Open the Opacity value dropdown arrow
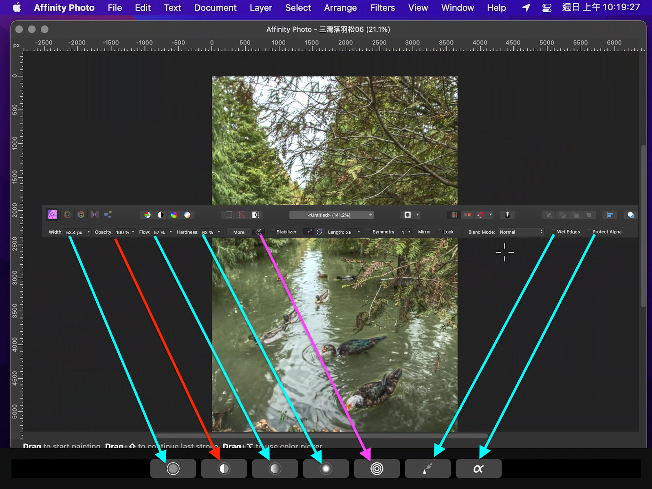Image resolution: width=652 pixels, height=489 pixels. (133, 232)
